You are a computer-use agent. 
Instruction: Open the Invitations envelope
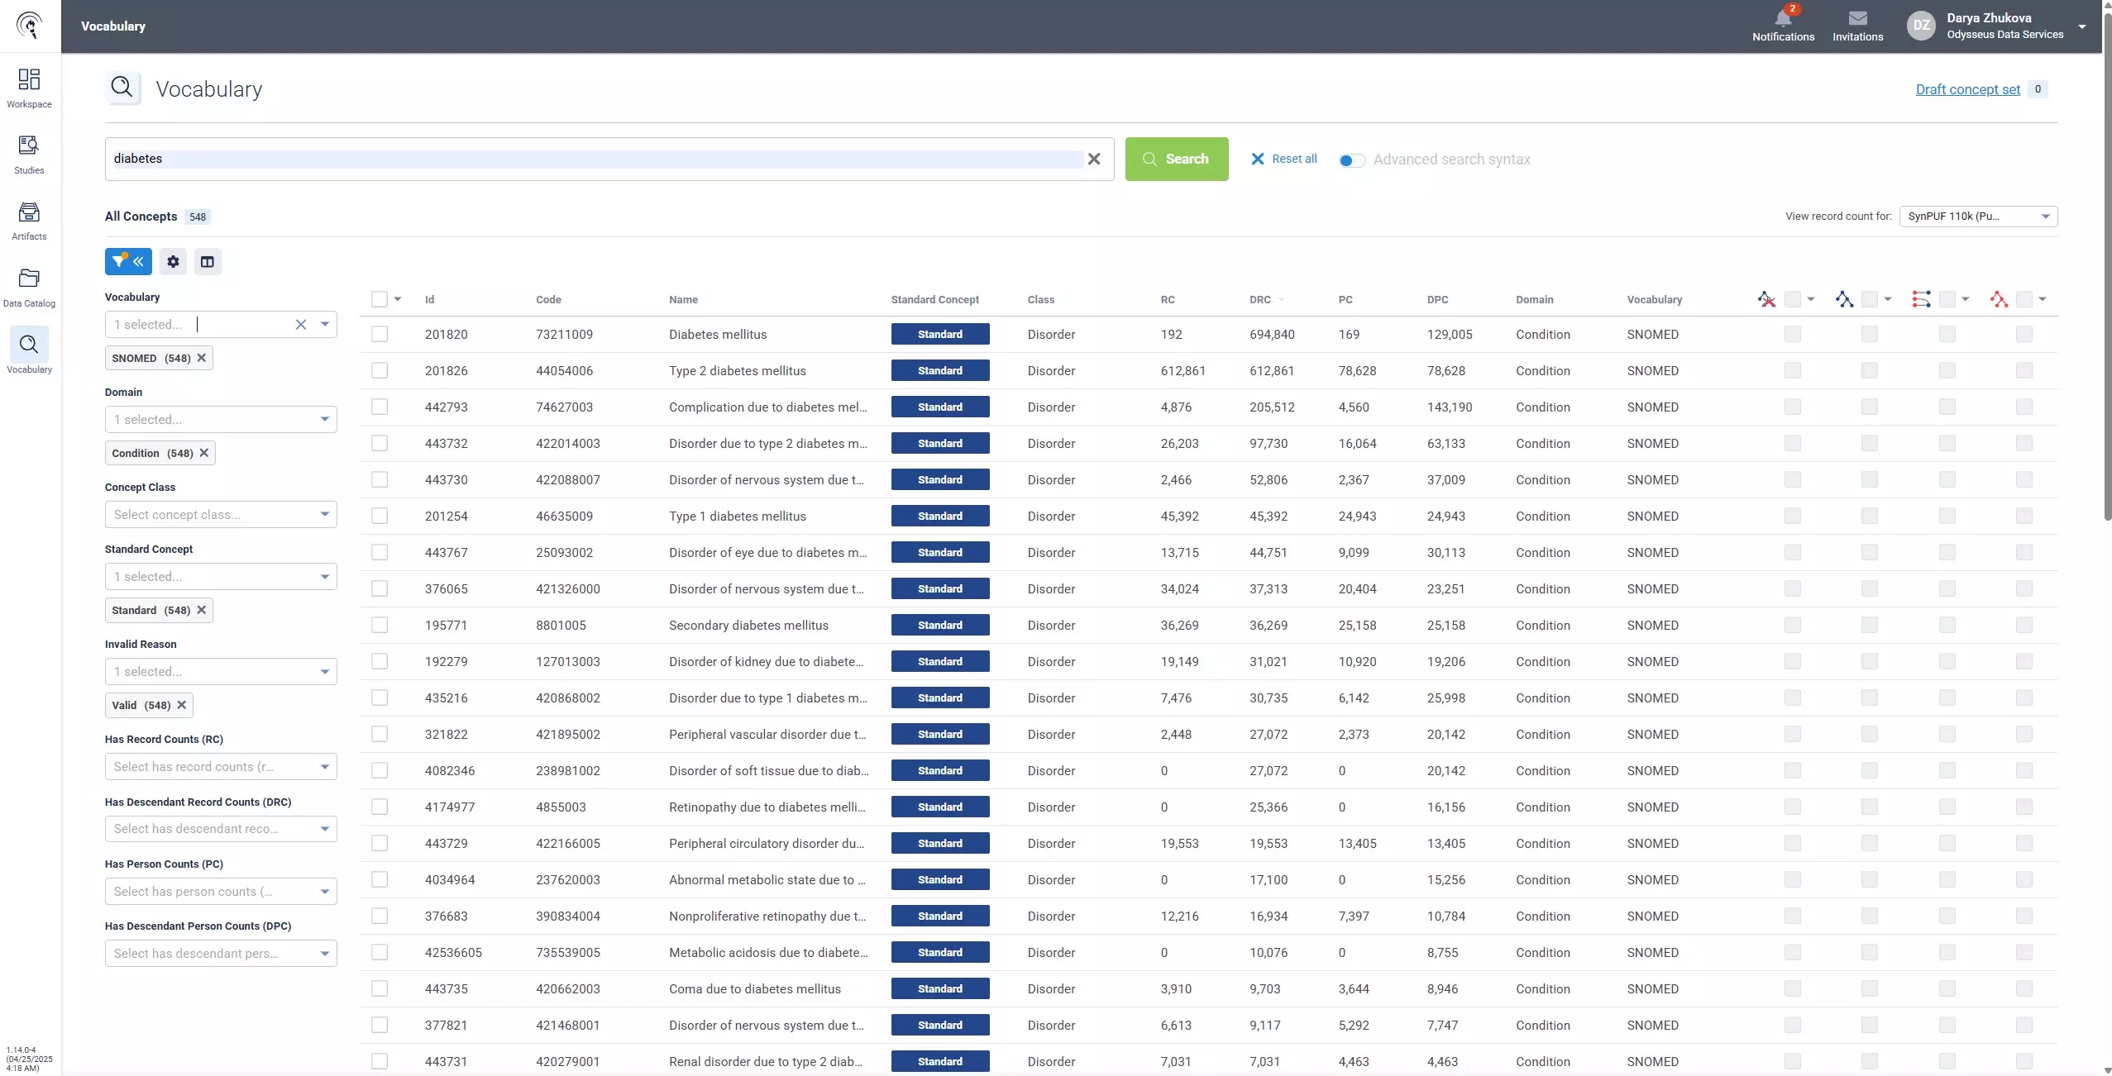point(1857,26)
